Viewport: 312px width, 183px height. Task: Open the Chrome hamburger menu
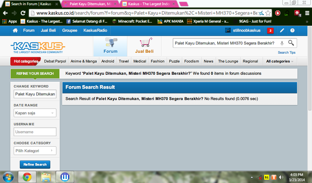pos(307,13)
